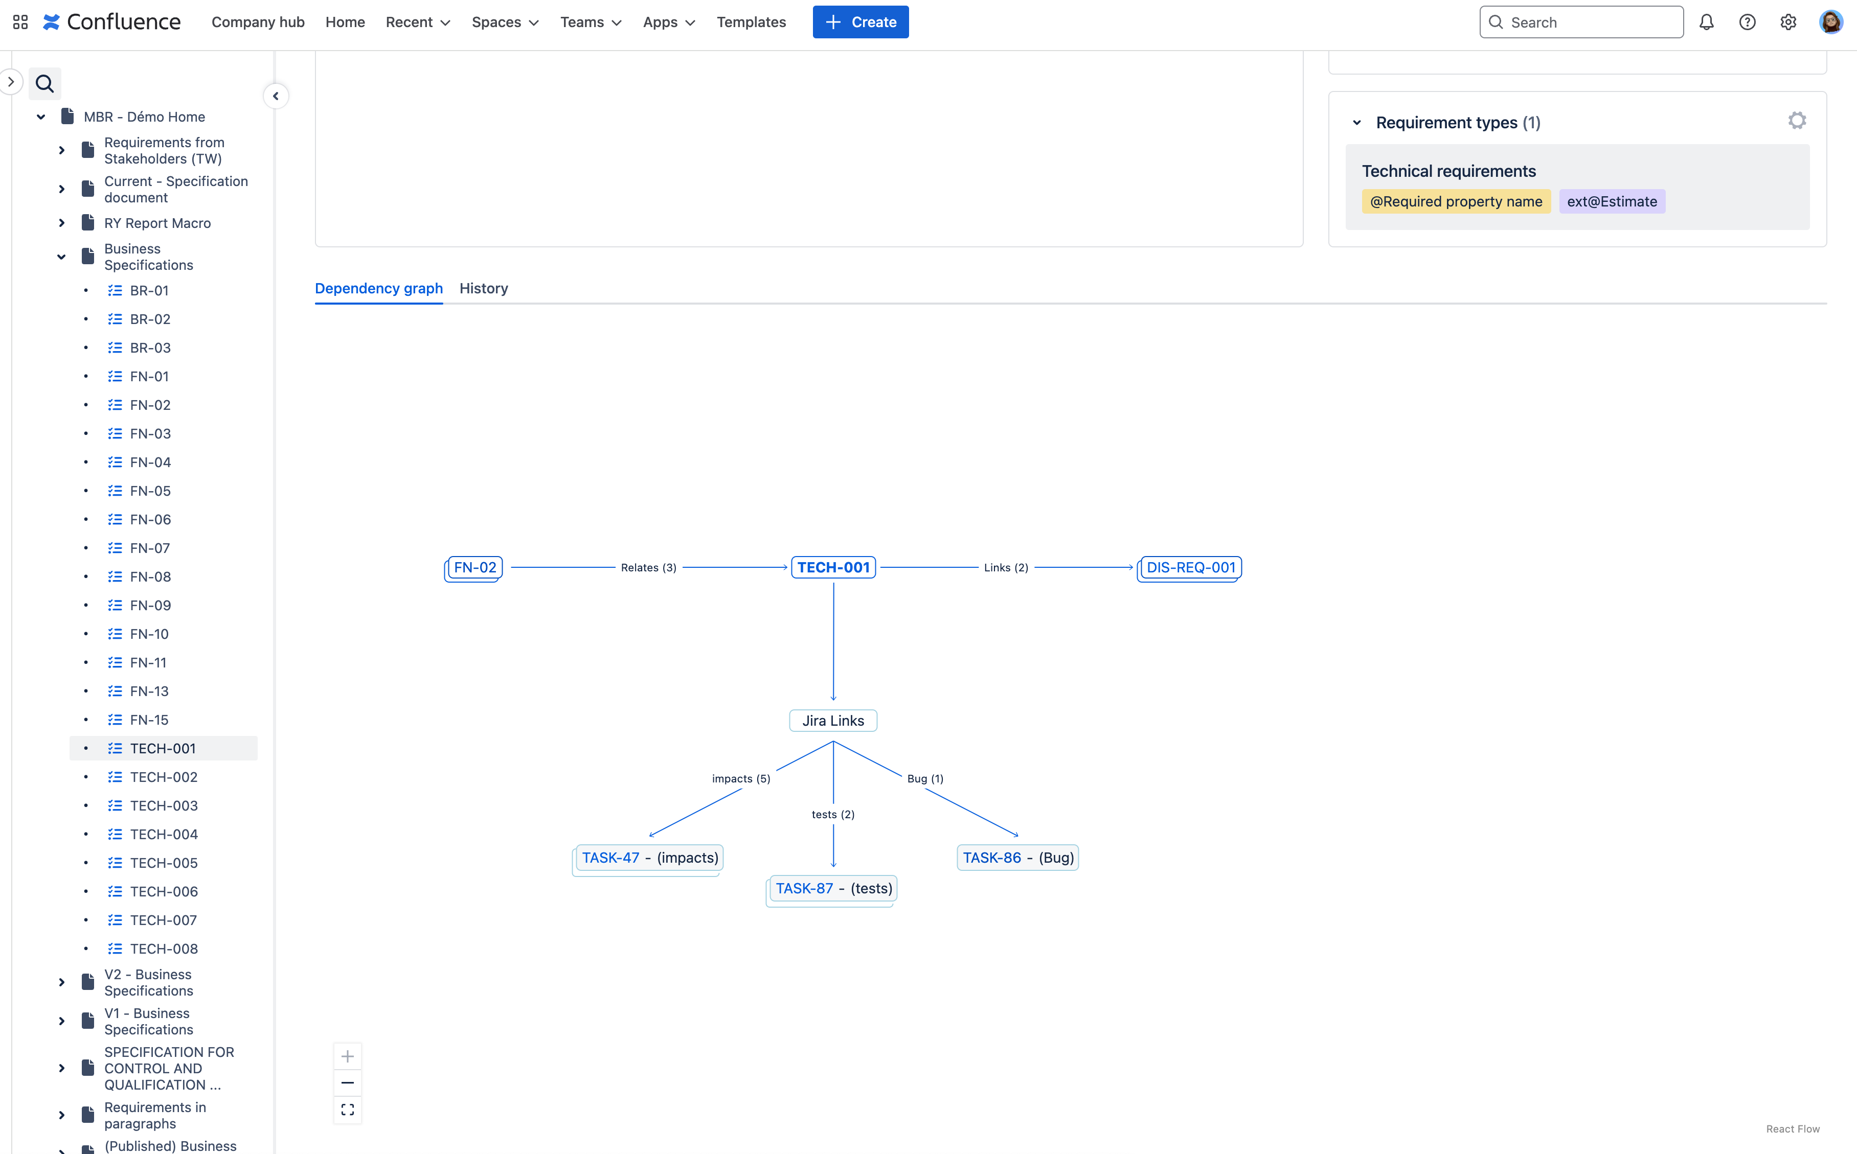Open the Templates menu
1857x1154 pixels.
coord(751,22)
